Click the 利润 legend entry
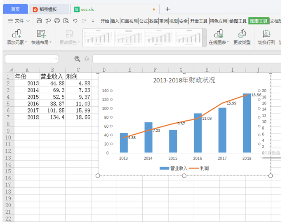Viewport: 285px width, 222px height. coord(199,168)
